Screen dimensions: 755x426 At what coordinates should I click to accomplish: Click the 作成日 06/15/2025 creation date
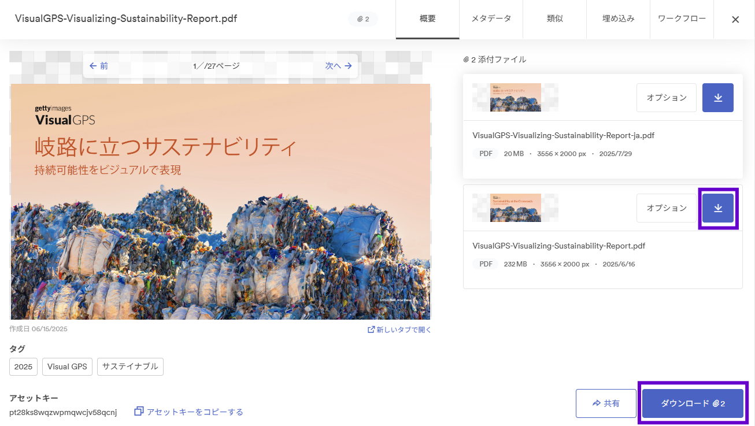tap(39, 329)
